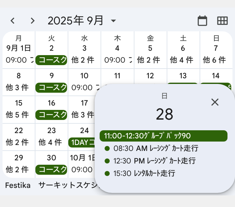Viewport: 235px width, 207px height.
Task: Open the コースク event on September 30
Action: click(51, 170)
